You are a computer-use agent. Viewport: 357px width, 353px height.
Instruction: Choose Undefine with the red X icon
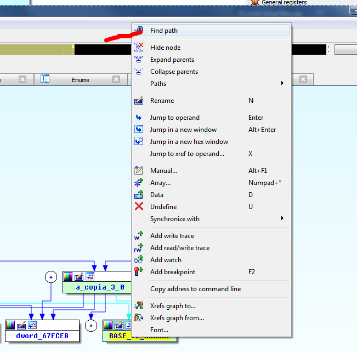[x=163, y=207]
